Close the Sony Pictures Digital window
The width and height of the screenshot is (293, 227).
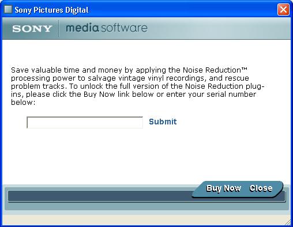tap(283, 9)
